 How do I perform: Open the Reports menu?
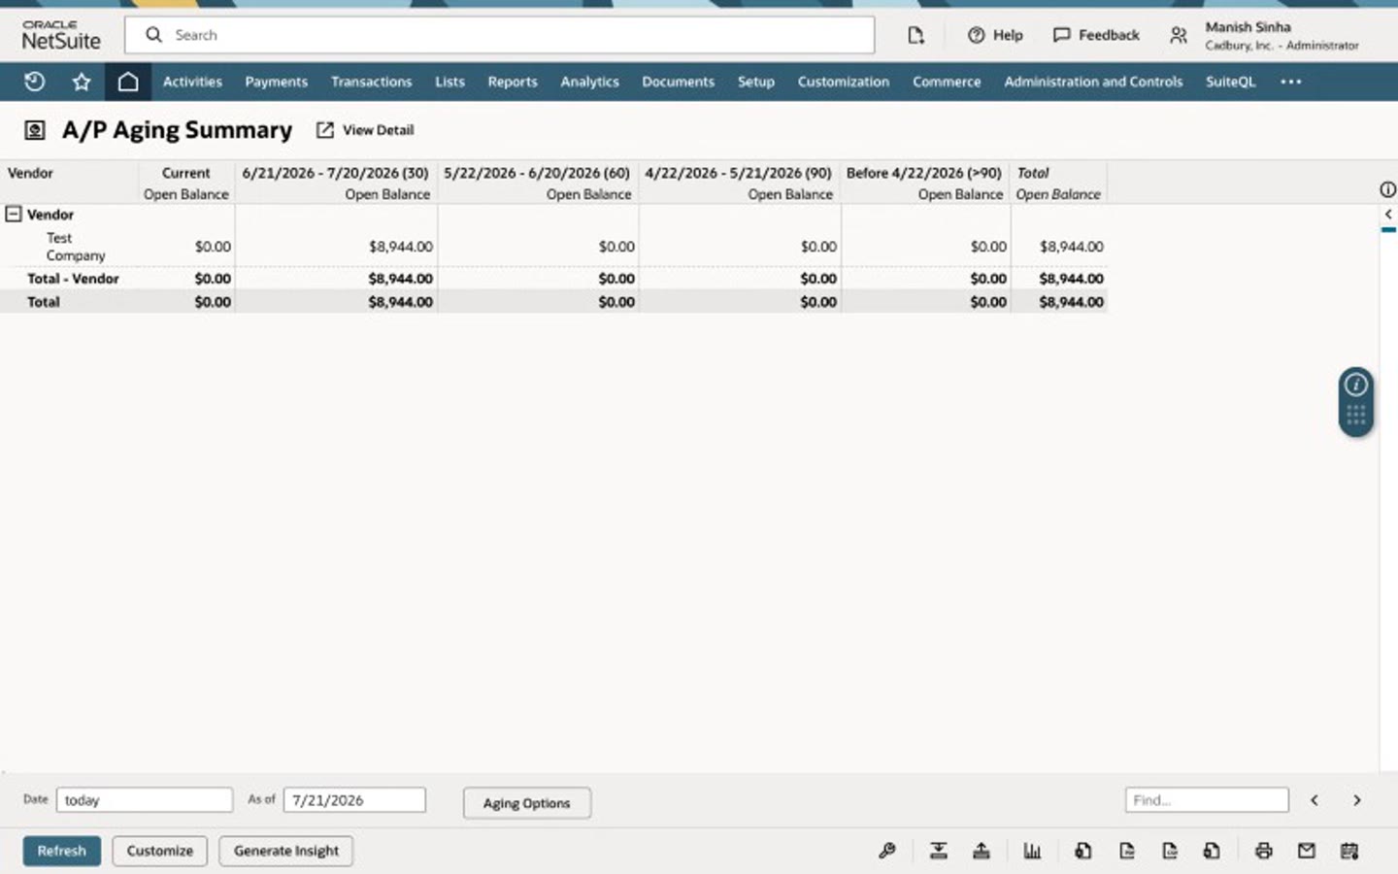pyautogui.click(x=513, y=82)
